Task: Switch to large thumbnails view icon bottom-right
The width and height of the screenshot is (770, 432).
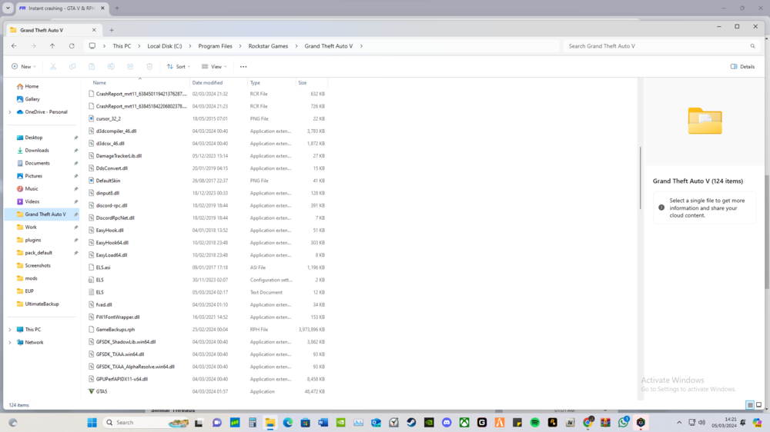Action: click(758, 405)
